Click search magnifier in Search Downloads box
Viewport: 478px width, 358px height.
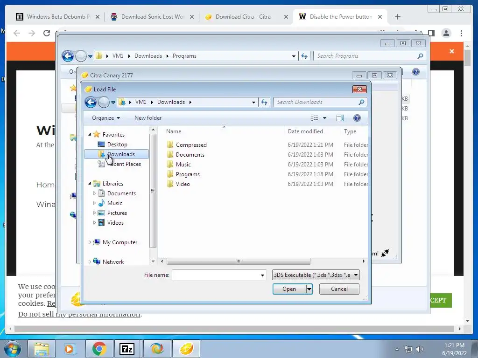361,102
